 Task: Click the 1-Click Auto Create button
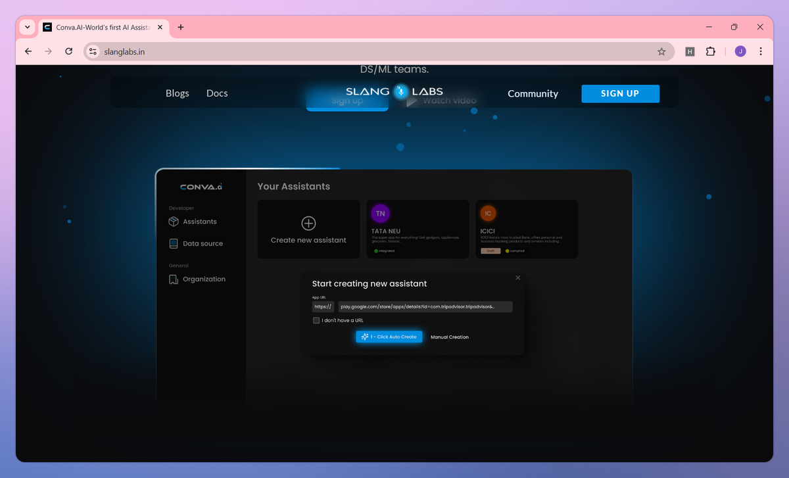[x=389, y=337]
